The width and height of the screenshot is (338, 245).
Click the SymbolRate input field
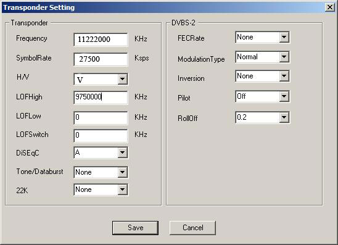click(x=101, y=59)
